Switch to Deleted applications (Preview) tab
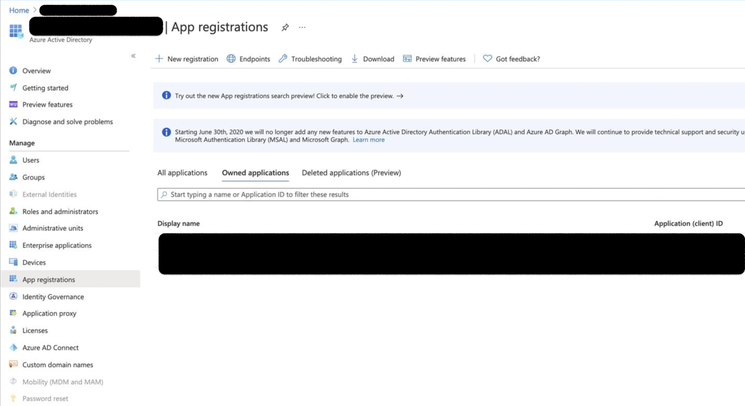Screen dimensions: 745x406 (x=351, y=173)
